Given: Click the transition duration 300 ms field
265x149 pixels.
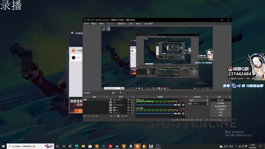Looking at the screenshot, I should (199, 104).
